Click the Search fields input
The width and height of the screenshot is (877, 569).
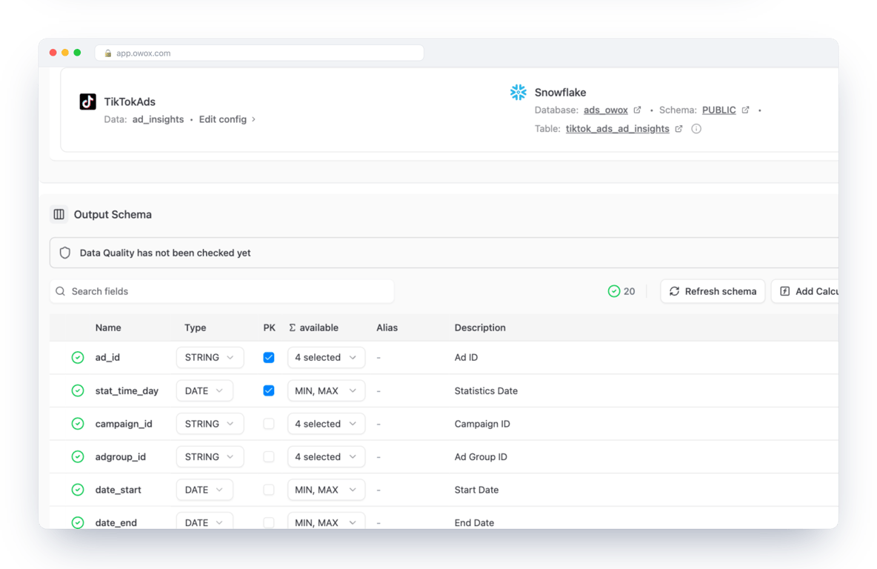click(222, 291)
